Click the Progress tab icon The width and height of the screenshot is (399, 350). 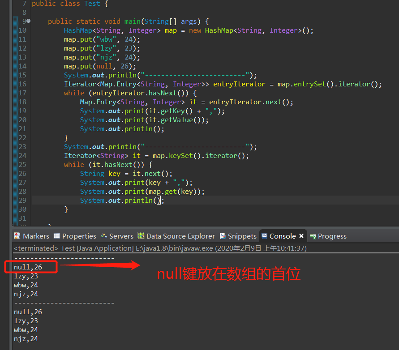pyautogui.click(x=313, y=236)
